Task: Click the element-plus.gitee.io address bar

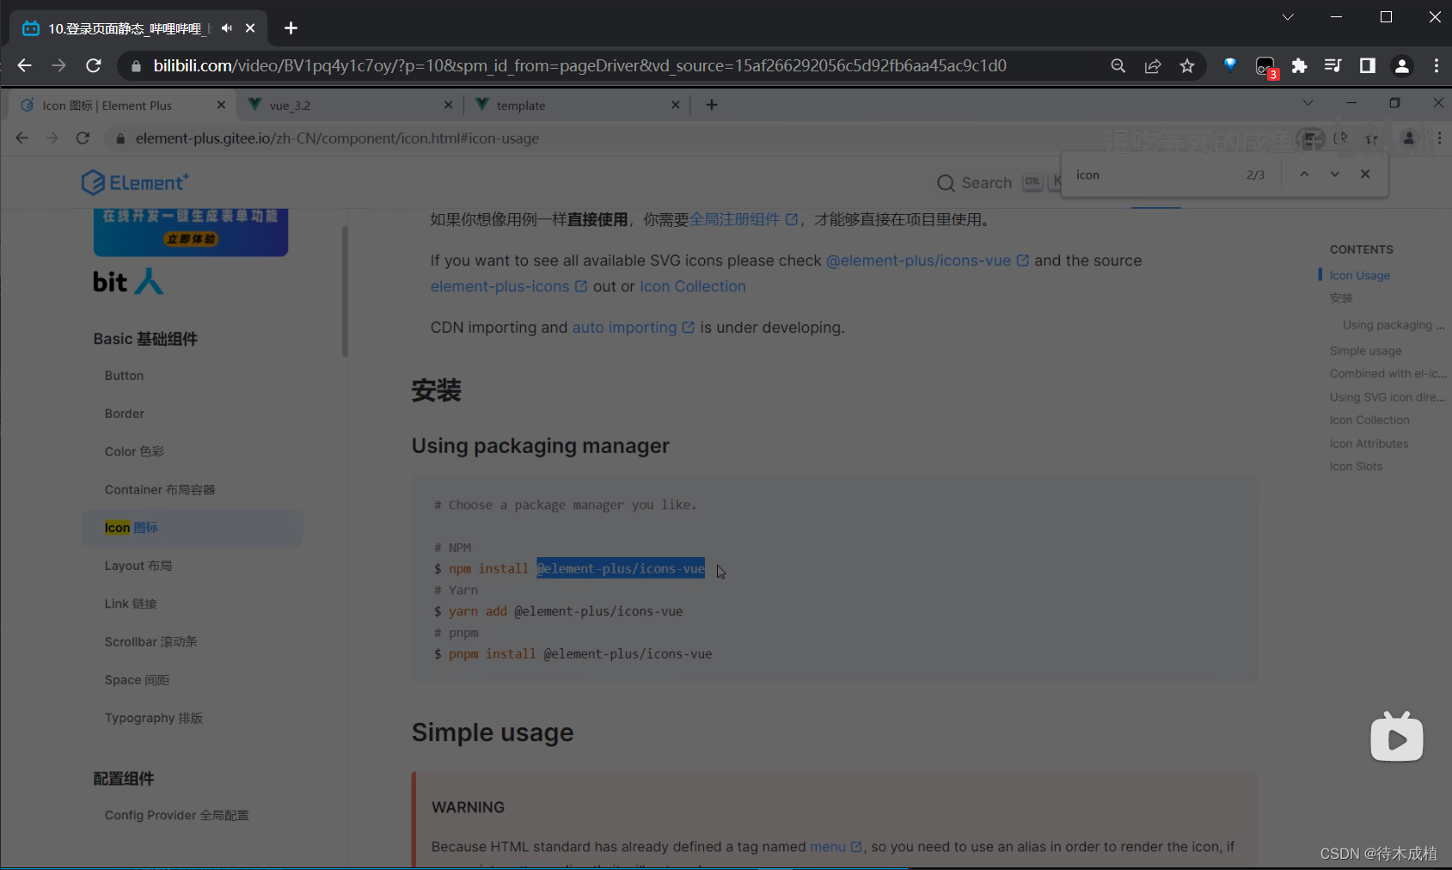Action: pos(337,138)
